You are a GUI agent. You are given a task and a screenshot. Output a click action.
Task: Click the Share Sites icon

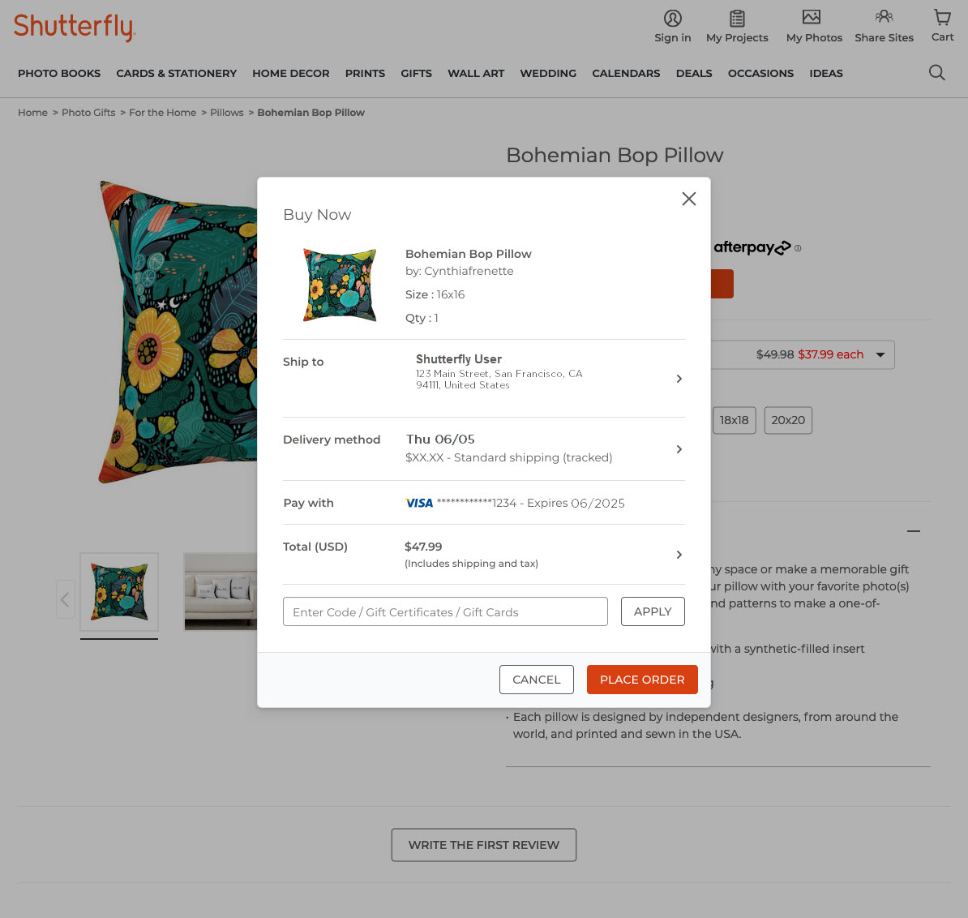pos(884,18)
